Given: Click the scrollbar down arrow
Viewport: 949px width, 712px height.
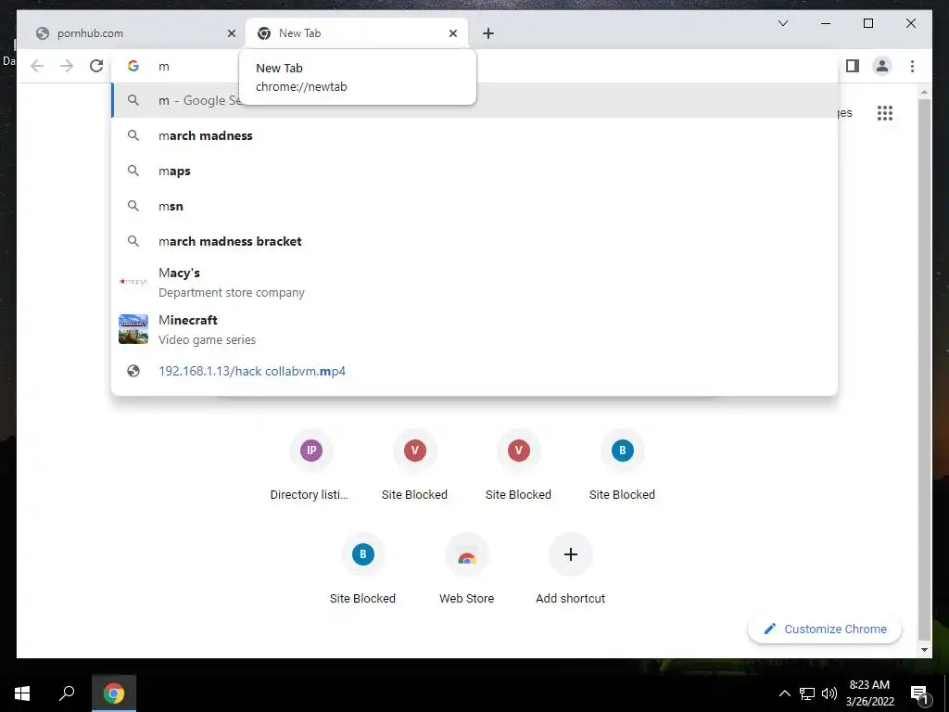Looking at the screenshot, I should click(924, 650).
